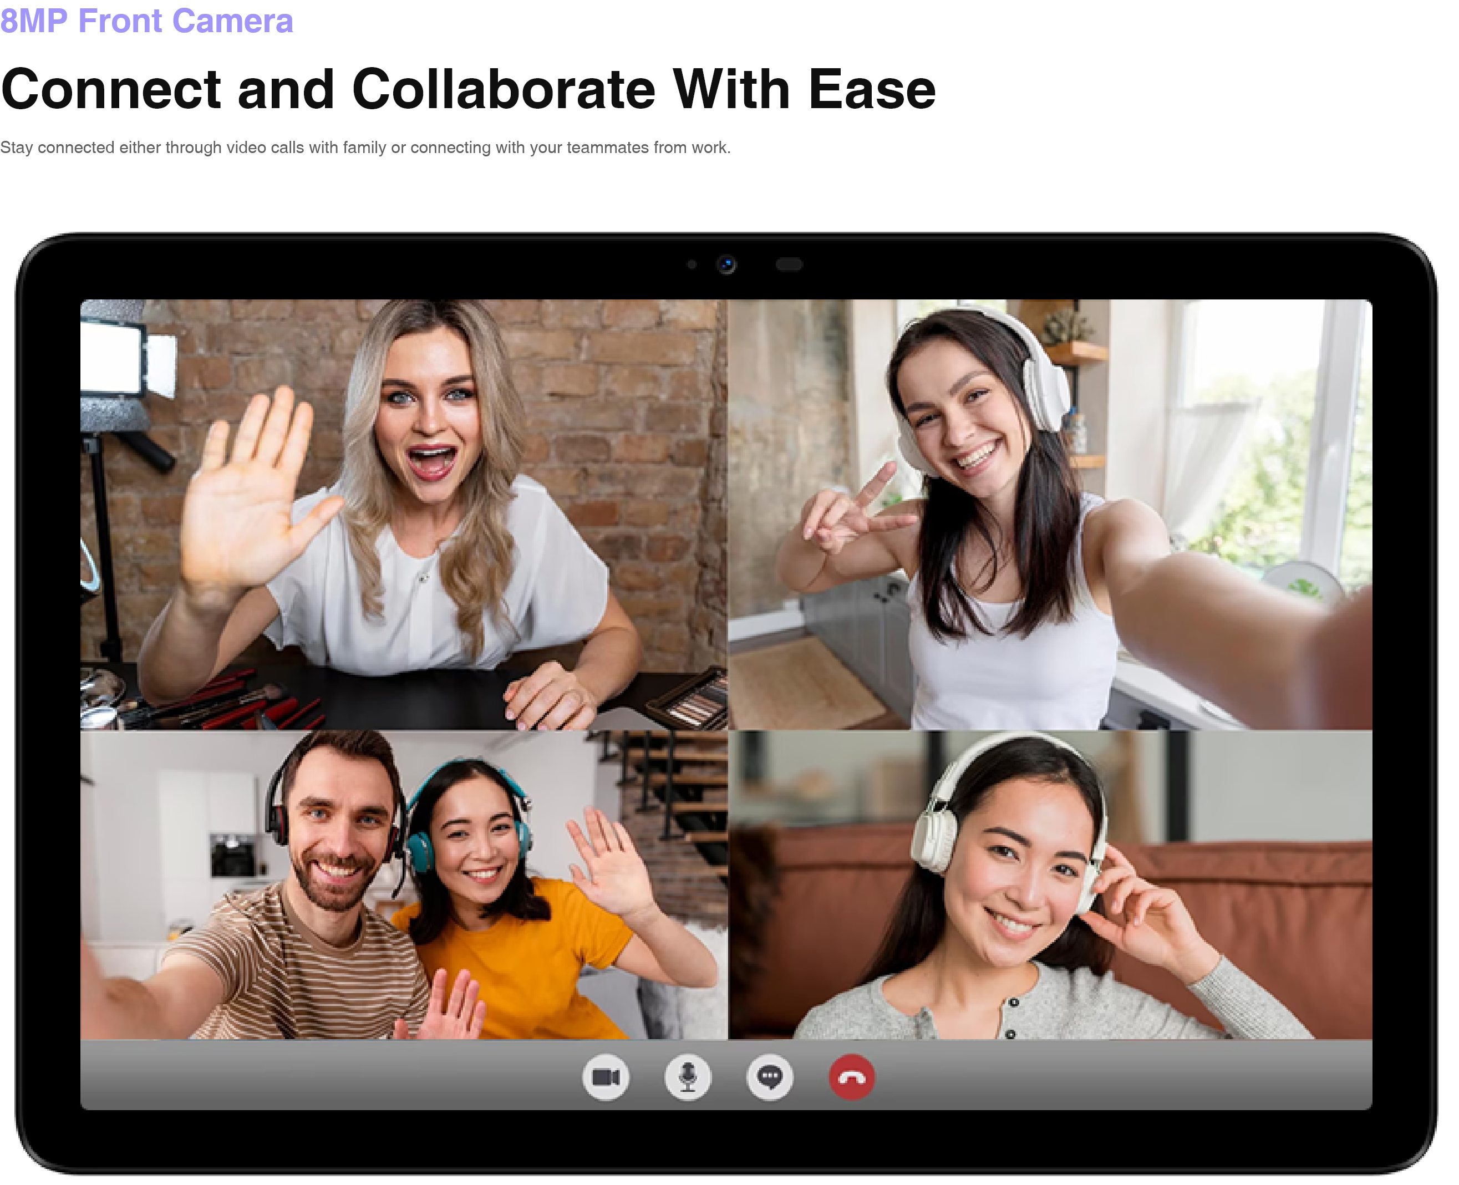
Task: Toggle the video camera button
Action: point(606,1078)
